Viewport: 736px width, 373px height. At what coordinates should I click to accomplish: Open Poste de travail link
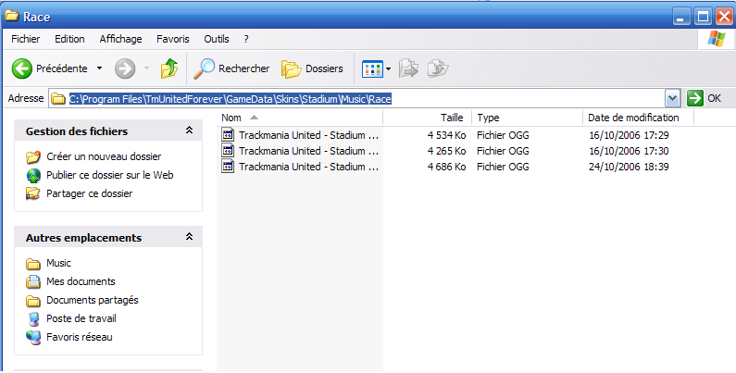81,318
